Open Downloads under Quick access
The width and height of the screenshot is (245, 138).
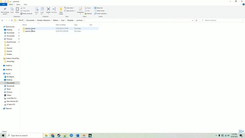[x=10, y=33]
